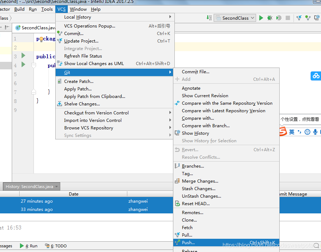Click the fold end marker on line 7

[x=34, y=92]
